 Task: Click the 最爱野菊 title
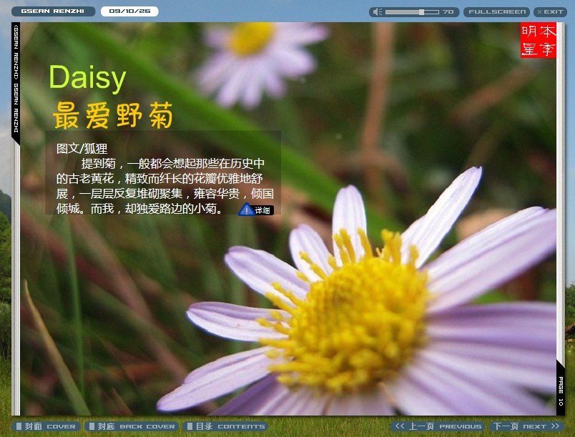click(x=113, y=115)
